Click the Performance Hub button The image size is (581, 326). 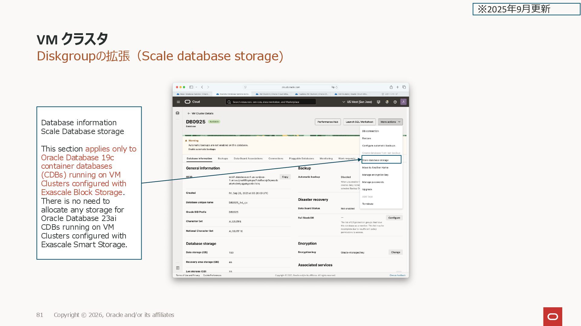click(328, 122)
